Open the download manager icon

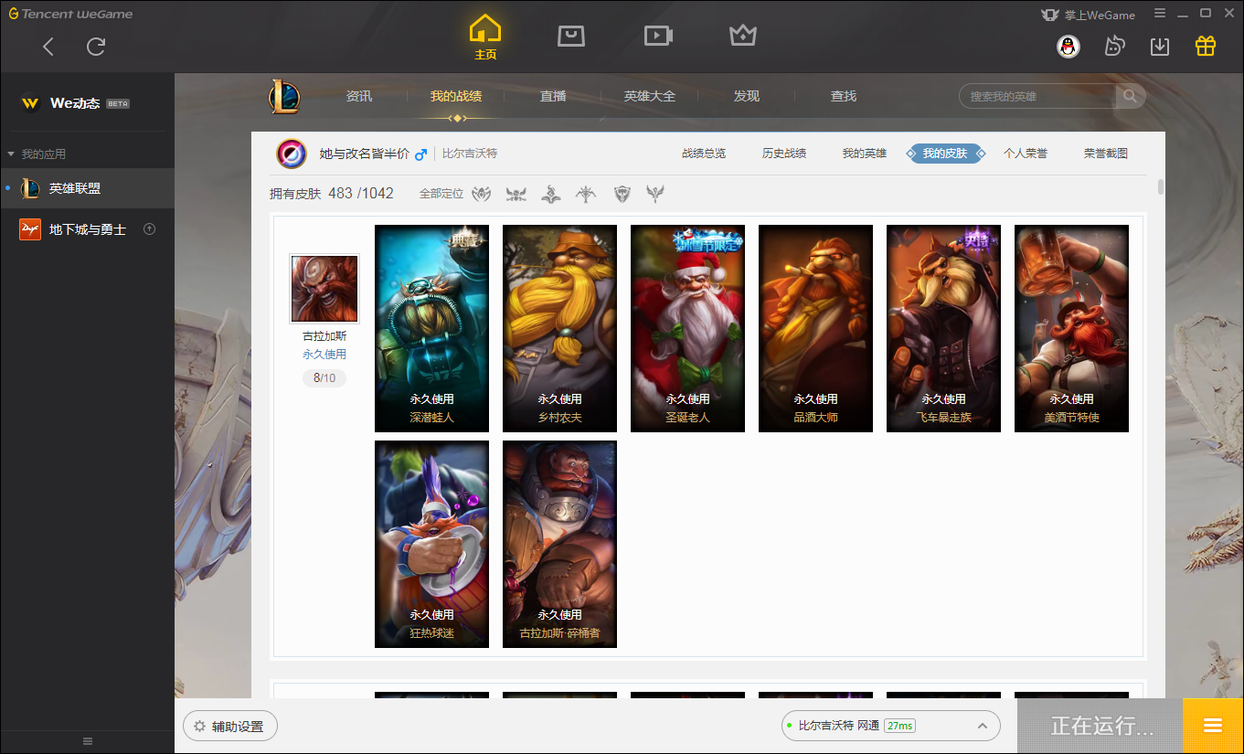[x=1160, y=46]
